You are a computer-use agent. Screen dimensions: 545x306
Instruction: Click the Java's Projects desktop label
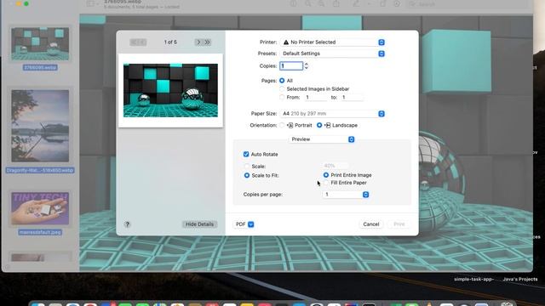[x=520, y=279]
